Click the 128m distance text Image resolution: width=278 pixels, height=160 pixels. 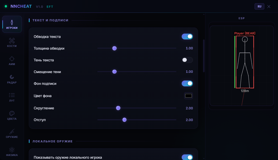coord(245,91)
